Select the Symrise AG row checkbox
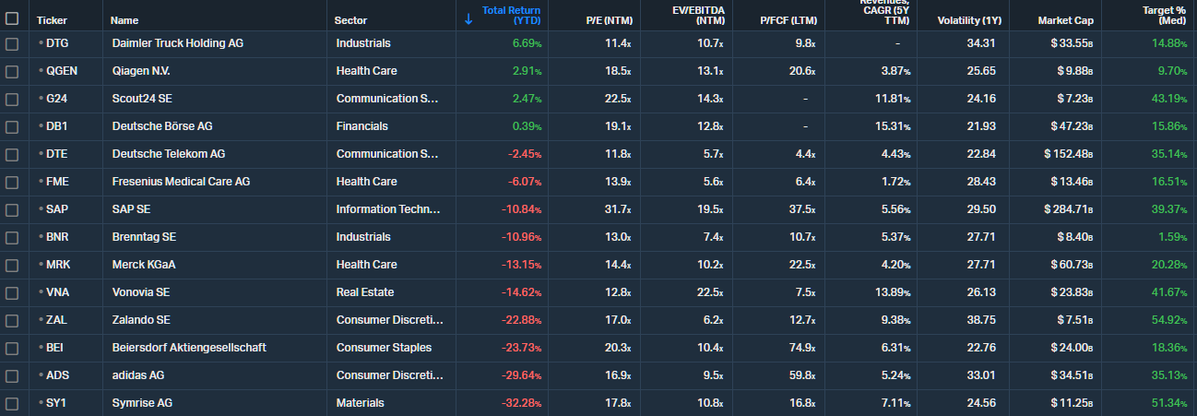Viewport: 1197px width, 416px height. click(12, 403)
